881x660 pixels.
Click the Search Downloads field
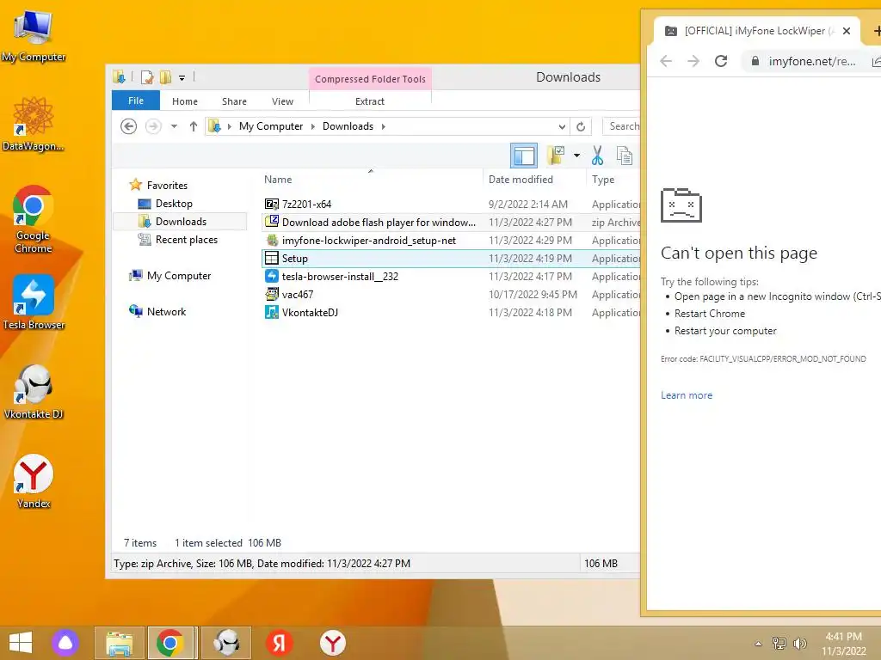(x=621, y=126)
